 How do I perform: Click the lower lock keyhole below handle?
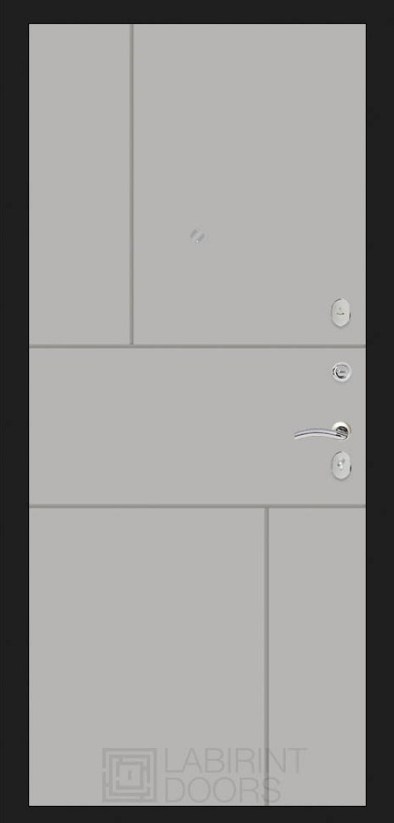coord(341,465)
